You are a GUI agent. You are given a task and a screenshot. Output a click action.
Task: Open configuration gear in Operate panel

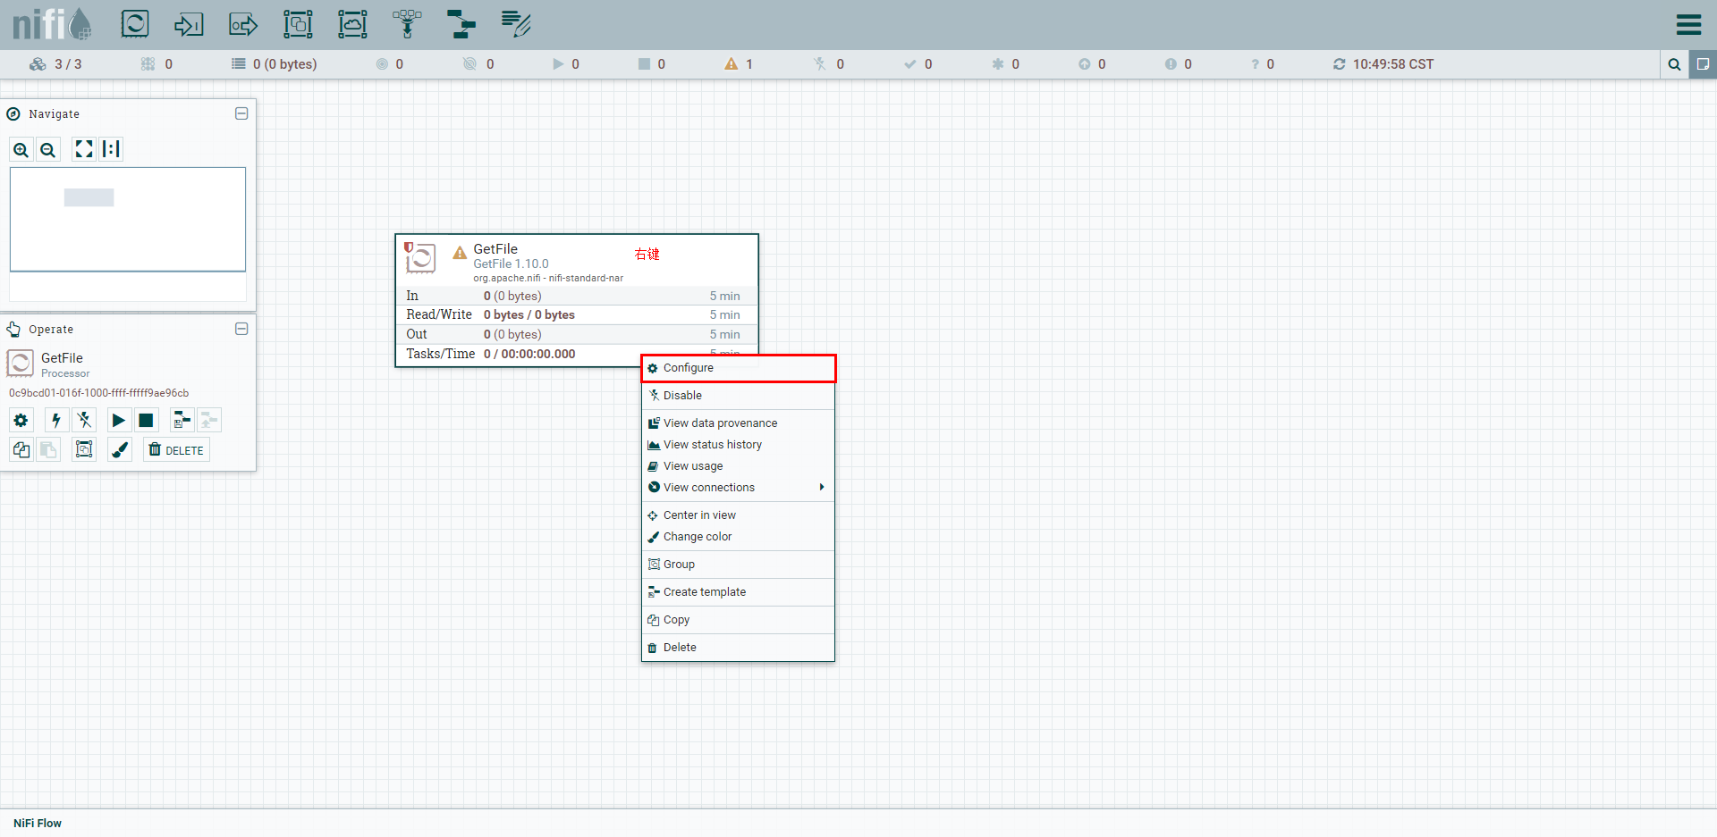[21, 420]
